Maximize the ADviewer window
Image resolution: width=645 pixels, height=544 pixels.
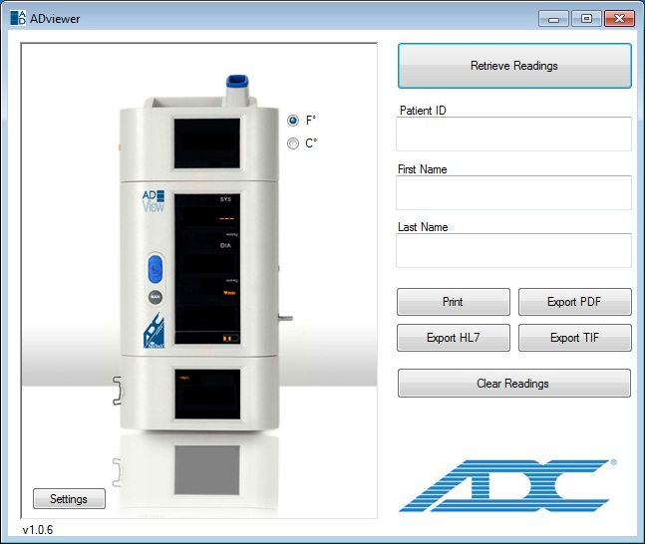(586, 19)
